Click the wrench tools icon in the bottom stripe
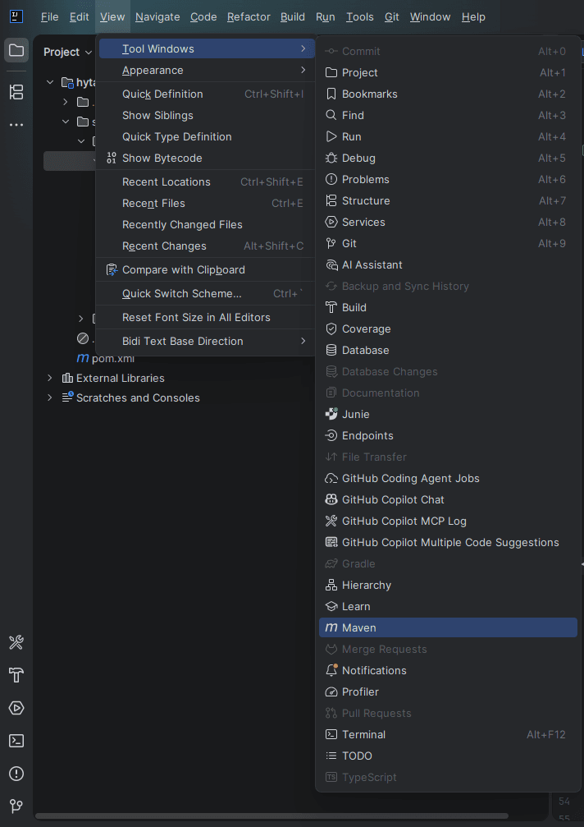 click(x=16, y=642)
